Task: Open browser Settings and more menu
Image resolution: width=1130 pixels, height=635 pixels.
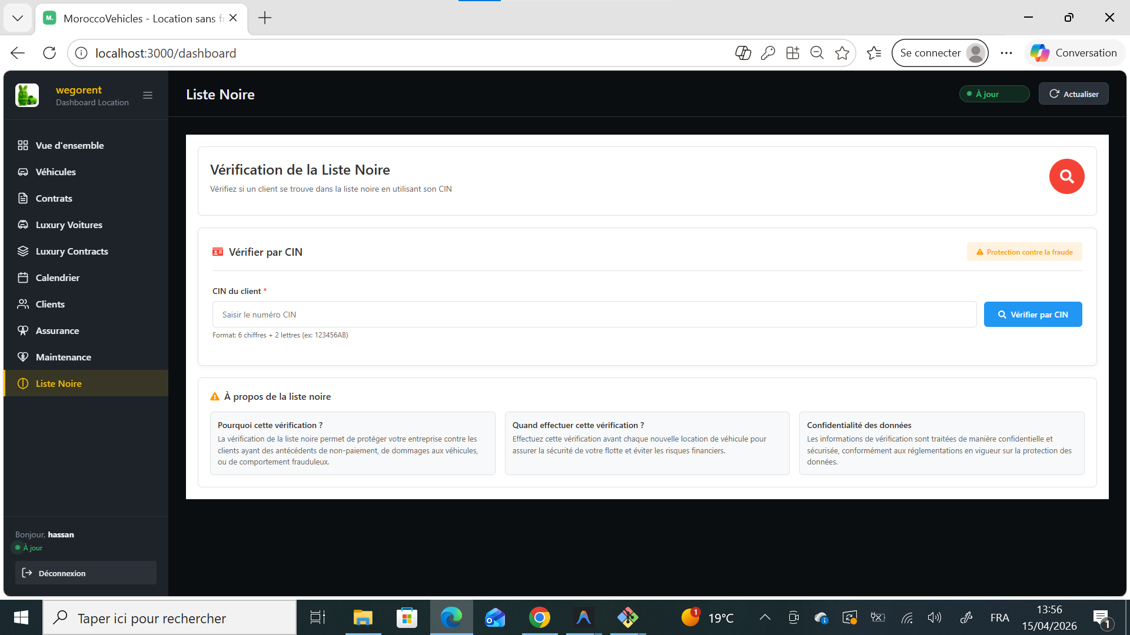Action: tap(1006, 53)
